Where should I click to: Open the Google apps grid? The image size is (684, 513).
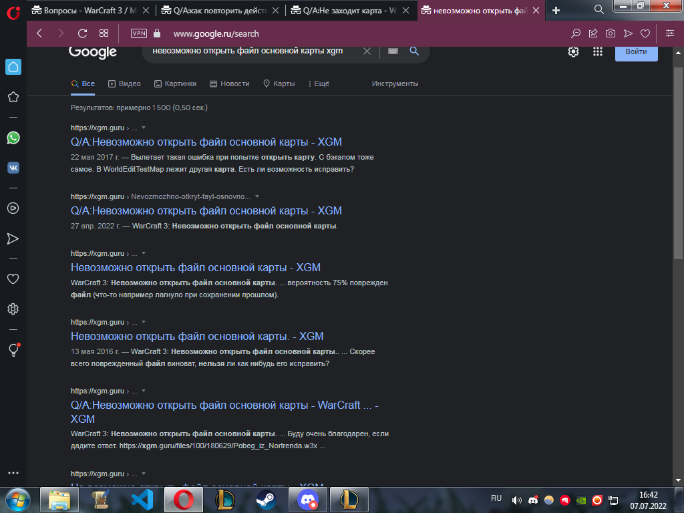(598, 51)
